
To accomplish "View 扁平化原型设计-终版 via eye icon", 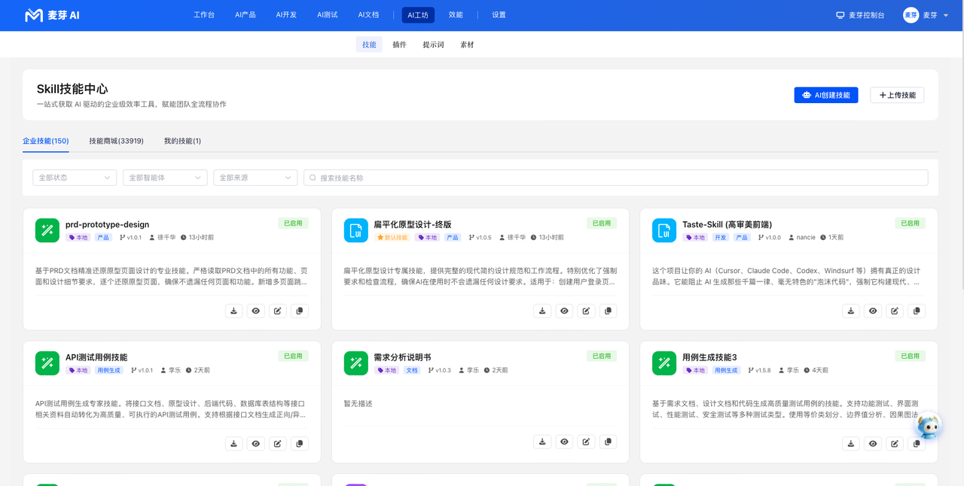I will pos(564,311).
